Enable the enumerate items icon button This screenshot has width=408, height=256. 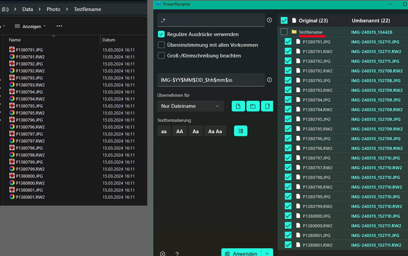pyautogui.click(x=240, y=131)
